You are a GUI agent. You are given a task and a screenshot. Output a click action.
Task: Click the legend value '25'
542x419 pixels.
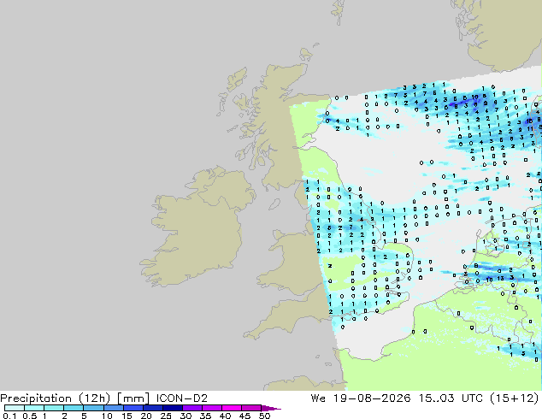[166, 416]
